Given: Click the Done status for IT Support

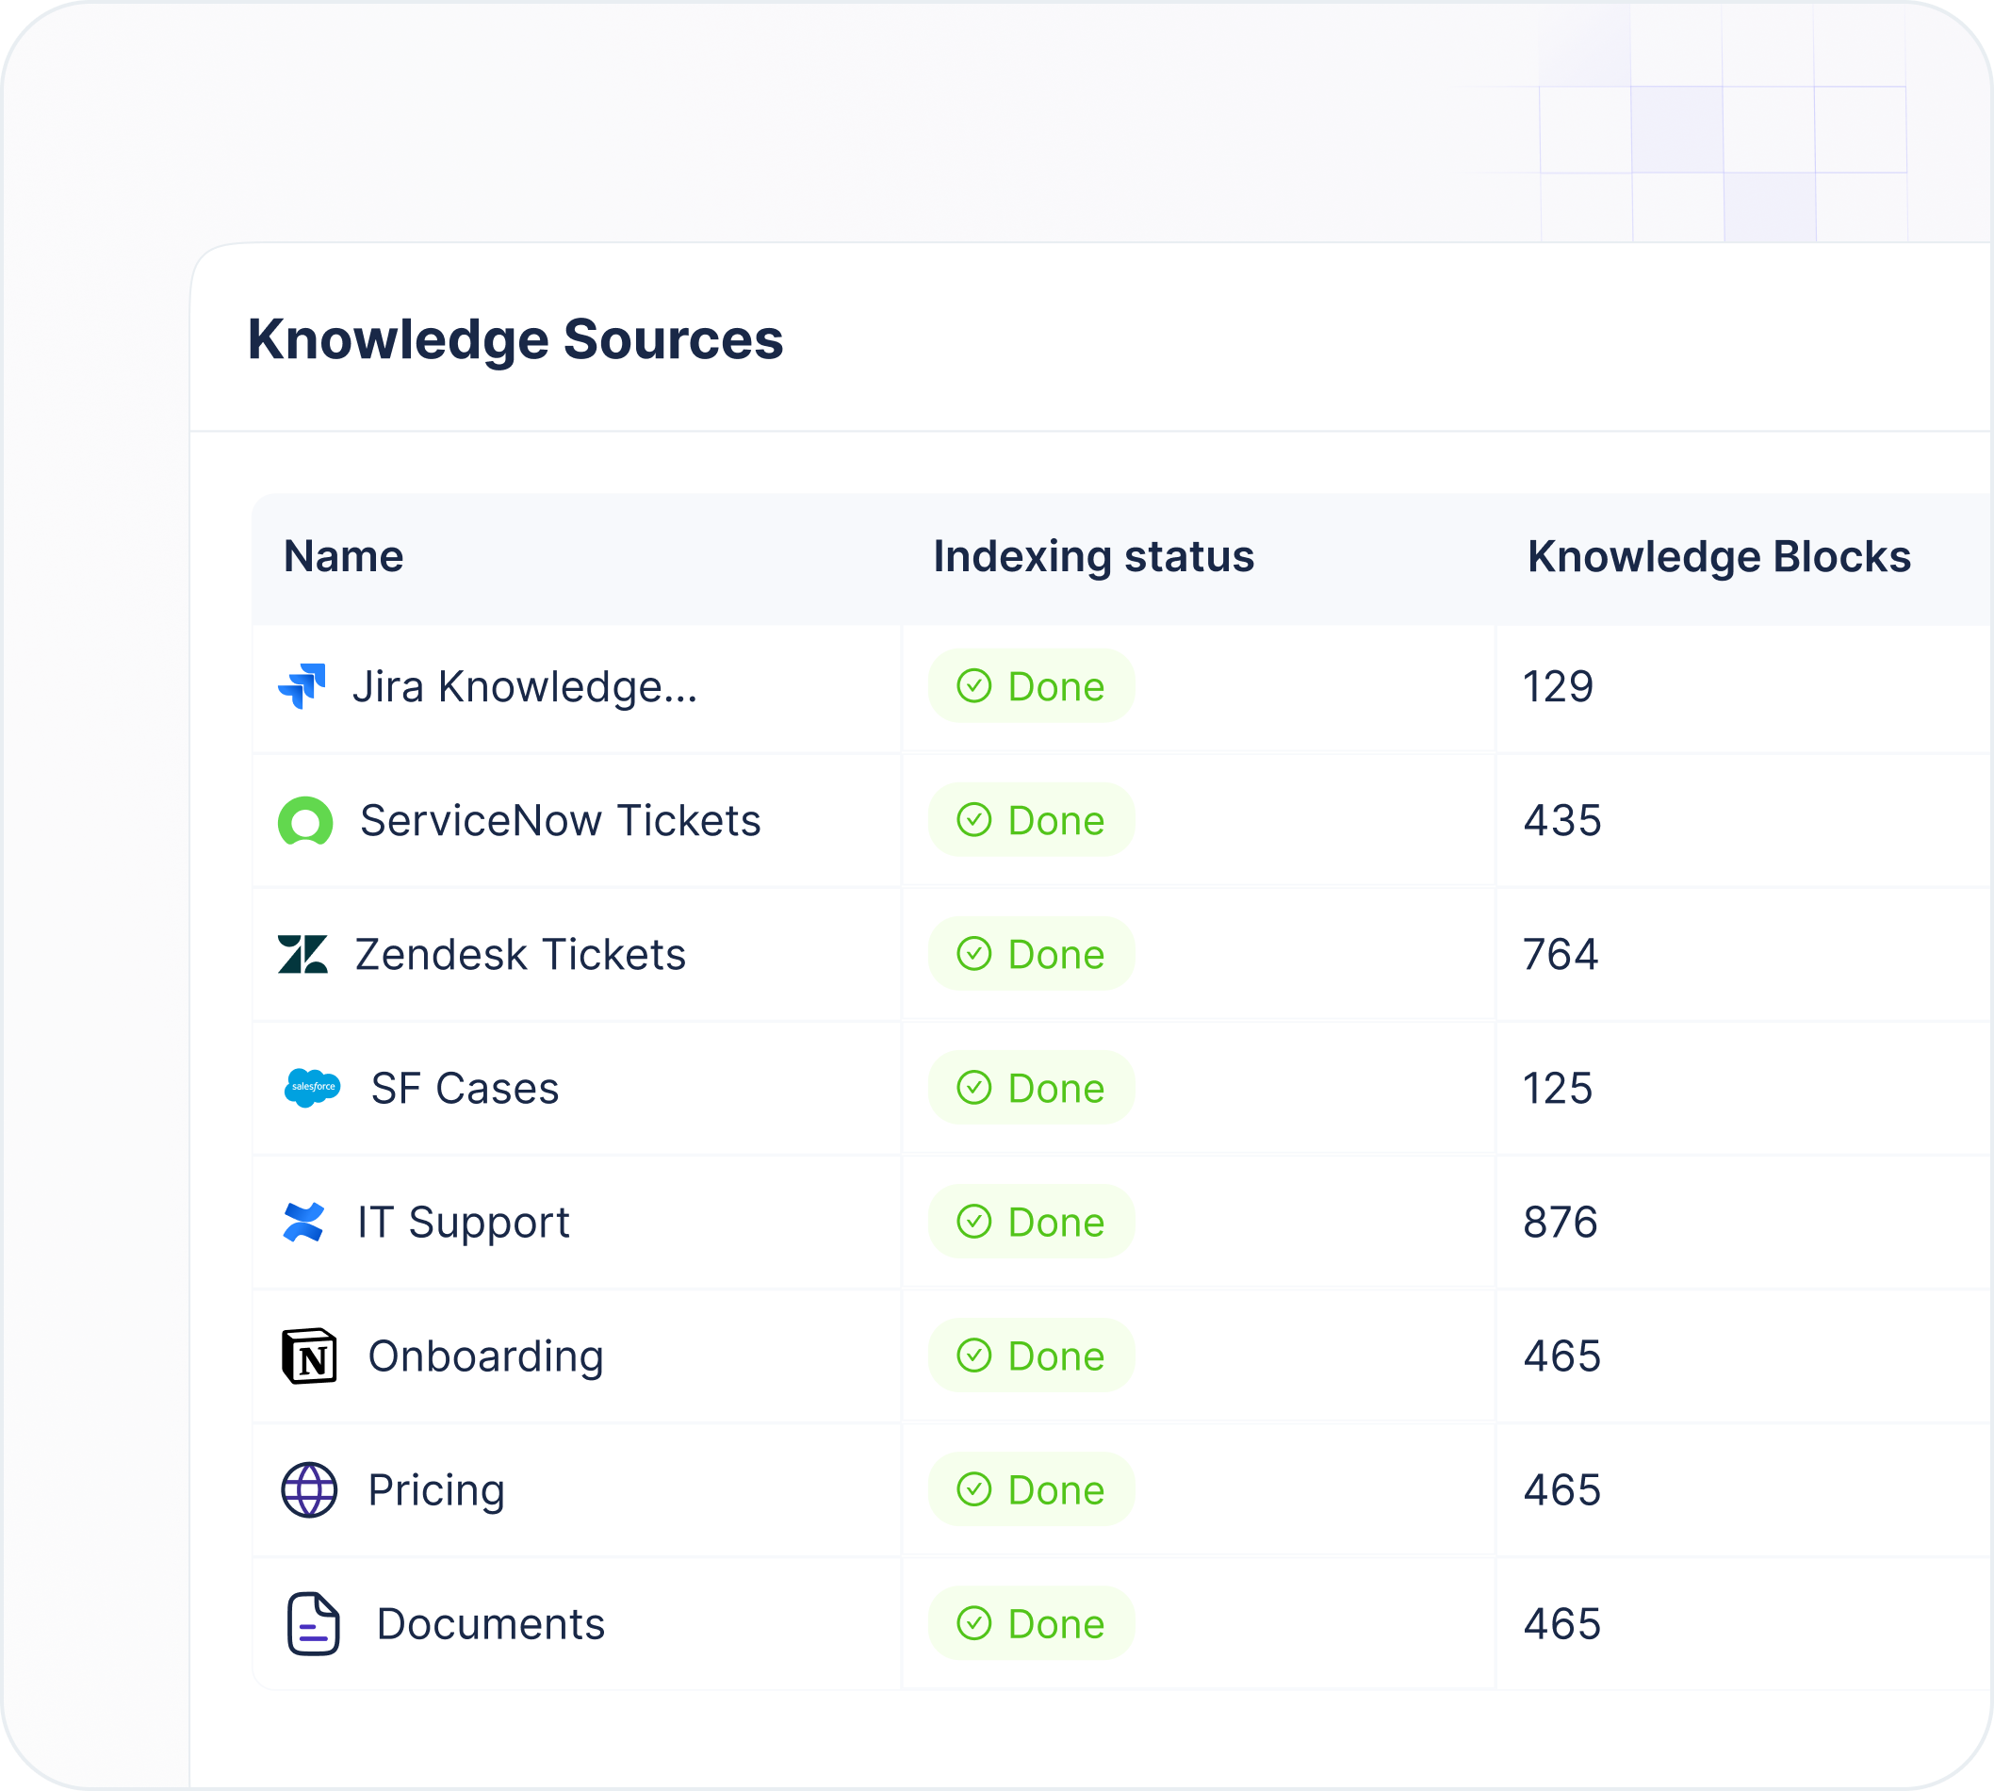Looking at the screenshot, I should point(1031,1223).
